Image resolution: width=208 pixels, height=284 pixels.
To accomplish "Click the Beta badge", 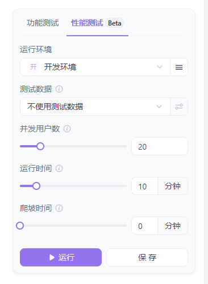I will point(114,23).
